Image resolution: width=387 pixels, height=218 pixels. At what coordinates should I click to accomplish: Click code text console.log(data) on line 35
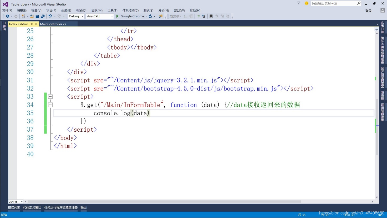coord(121,113)
